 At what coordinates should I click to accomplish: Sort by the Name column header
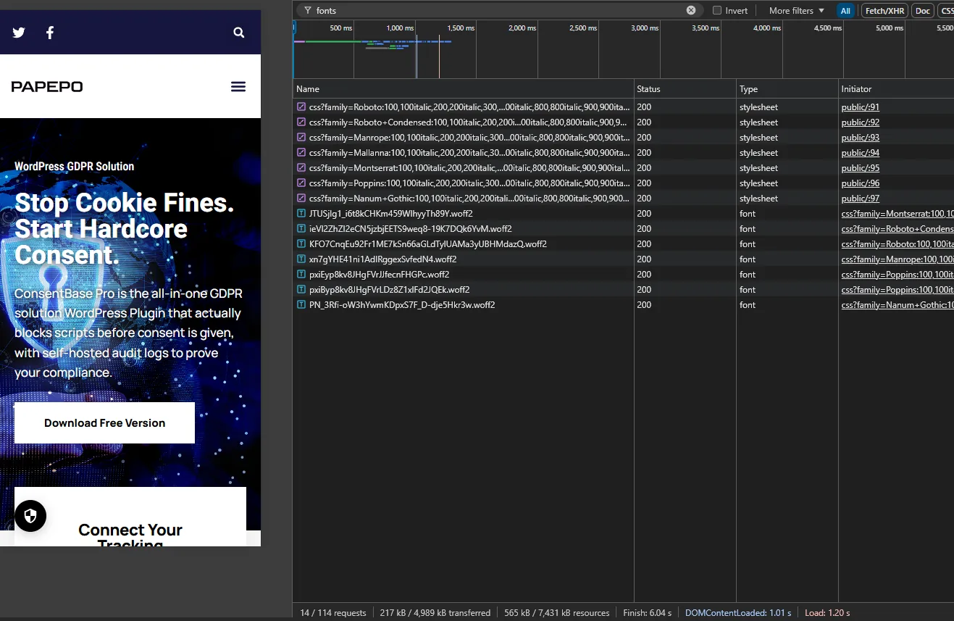click(464, 89)
